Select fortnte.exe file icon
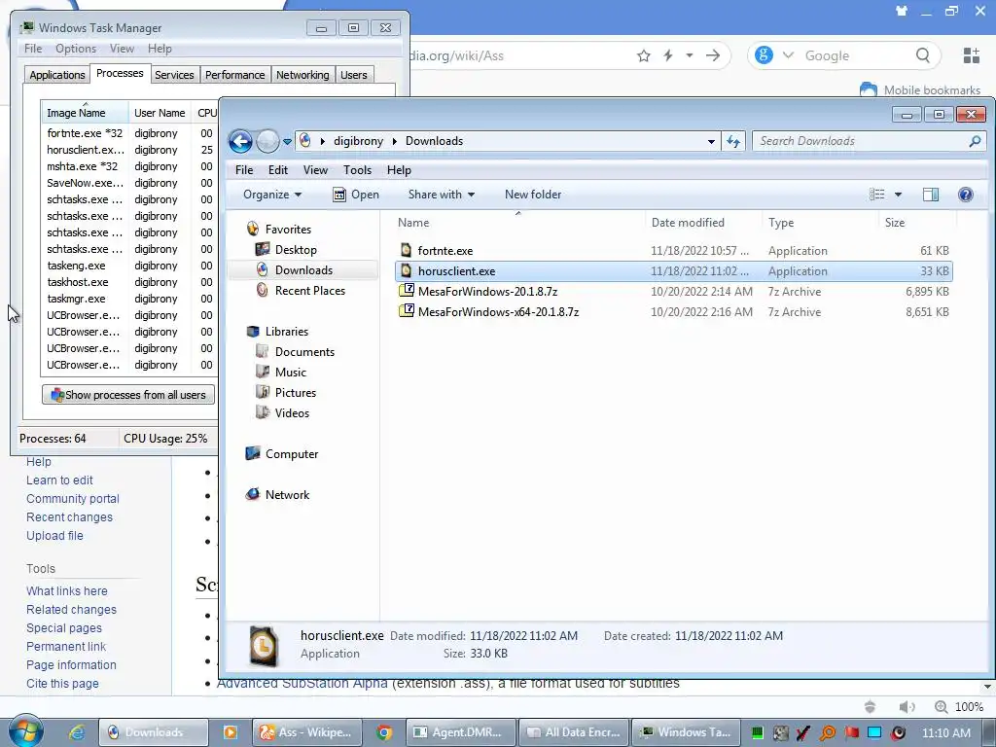 (406, 250)
